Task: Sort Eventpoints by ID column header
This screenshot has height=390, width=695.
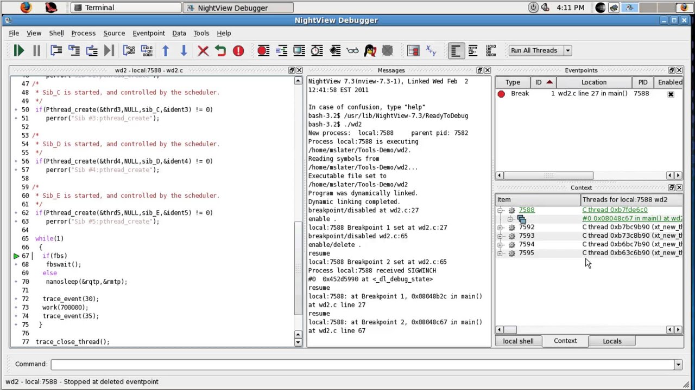Action: 543,82
